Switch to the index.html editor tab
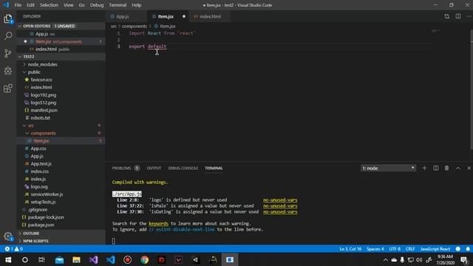The width and height of the screenshot is (473, 266). pyautogui.click(x=210, y=16)
